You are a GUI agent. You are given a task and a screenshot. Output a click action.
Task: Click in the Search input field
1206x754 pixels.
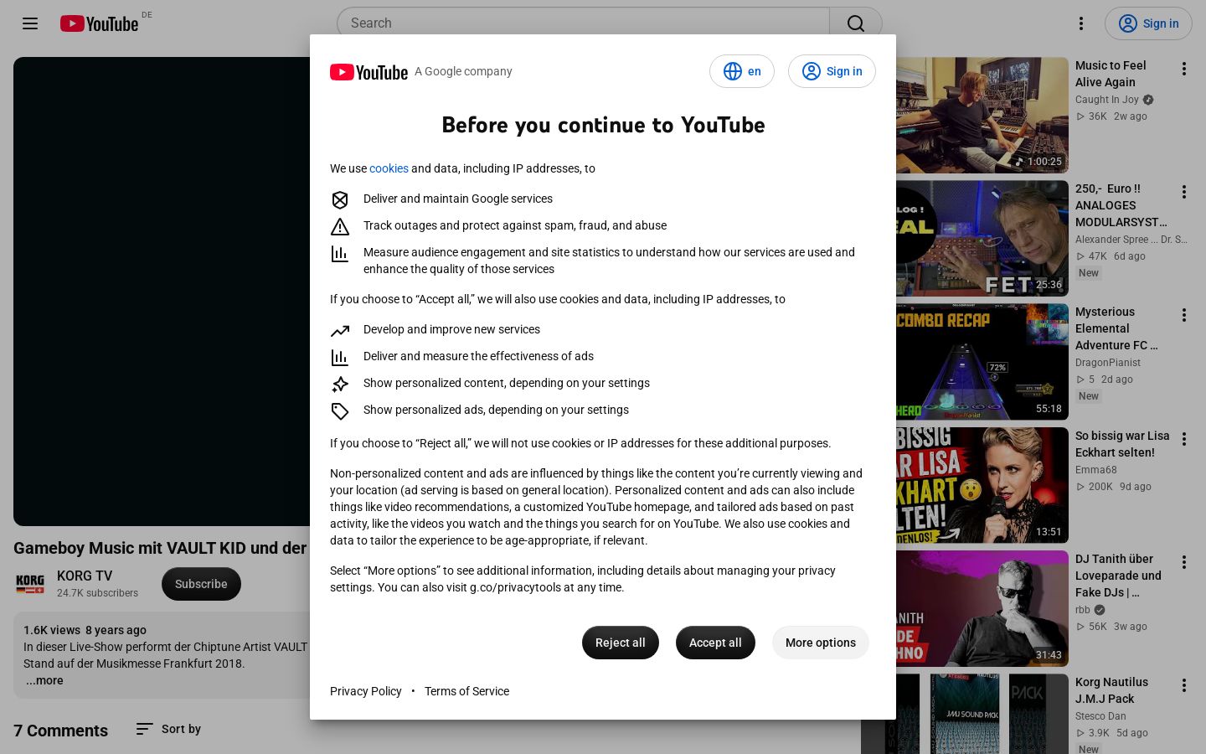point(584,23)
